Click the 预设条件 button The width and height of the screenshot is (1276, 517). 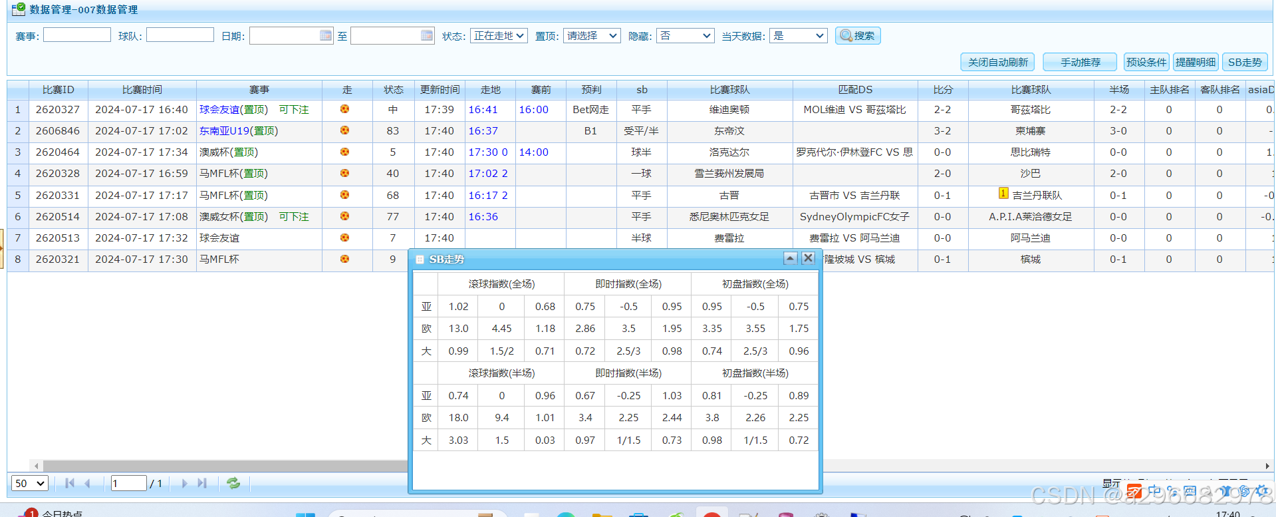1146,62
